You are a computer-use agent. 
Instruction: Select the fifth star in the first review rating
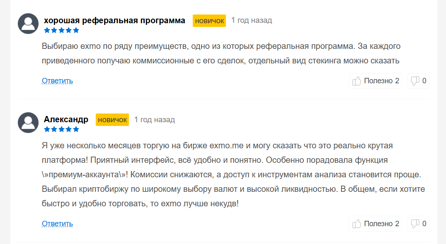[x=76, y=30]
